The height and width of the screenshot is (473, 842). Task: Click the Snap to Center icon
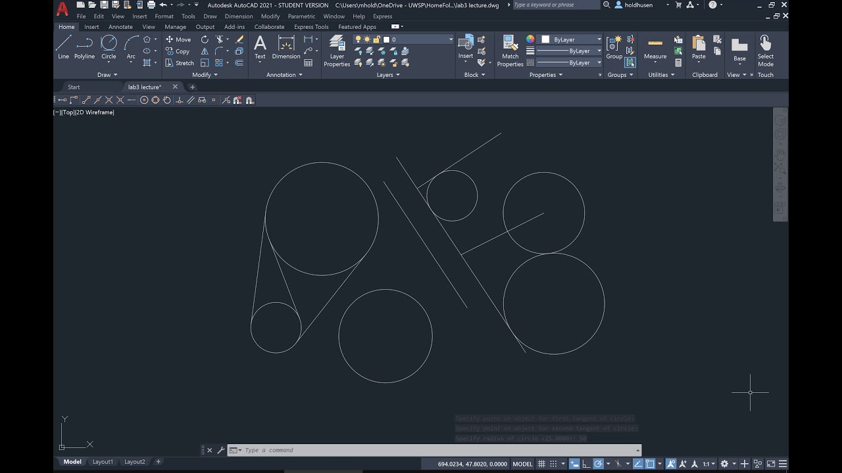tap(144, 100)
